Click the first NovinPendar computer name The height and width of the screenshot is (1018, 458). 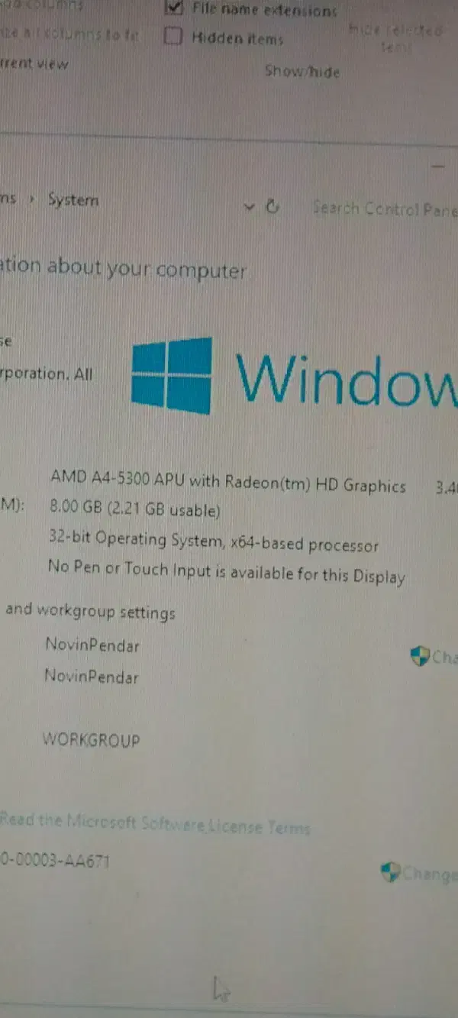[x=92, y=645]
